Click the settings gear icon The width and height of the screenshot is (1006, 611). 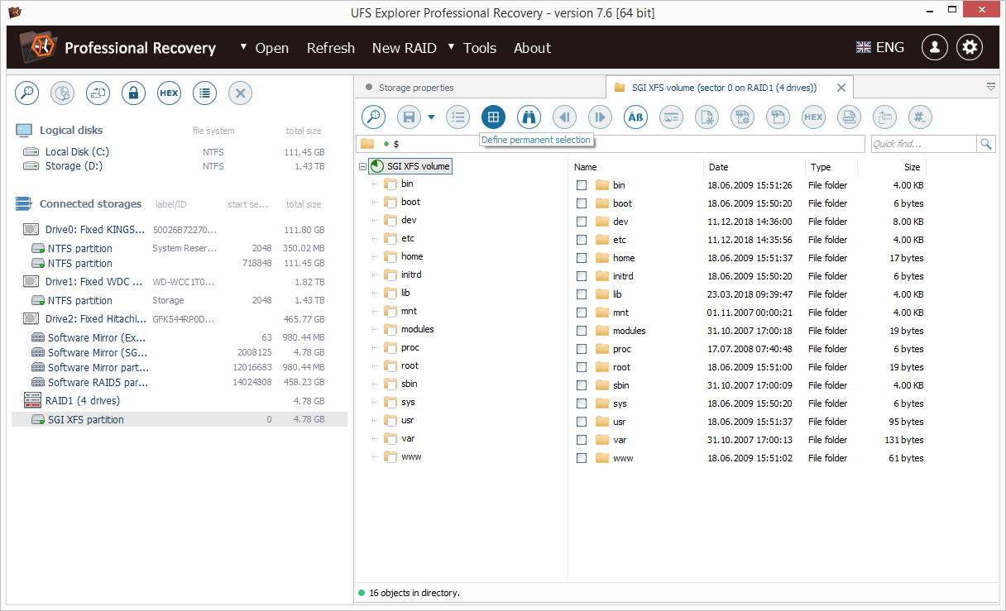[x=970, y=47]
